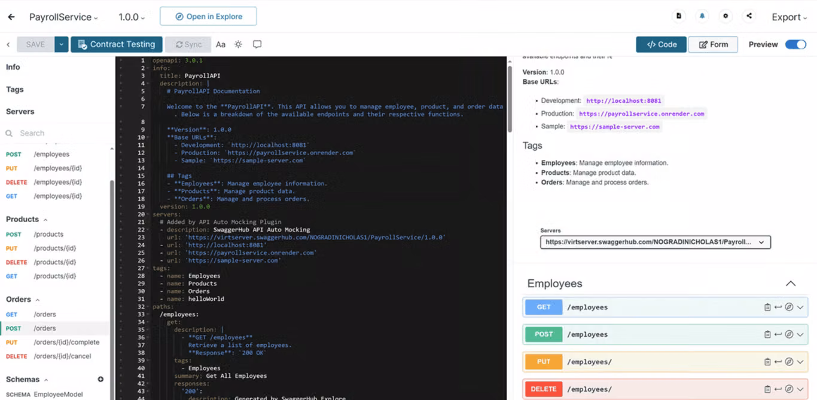Viewport: 817px width, 400px height.
Task: Click the Open in Explore button
Action: (208, 16)
